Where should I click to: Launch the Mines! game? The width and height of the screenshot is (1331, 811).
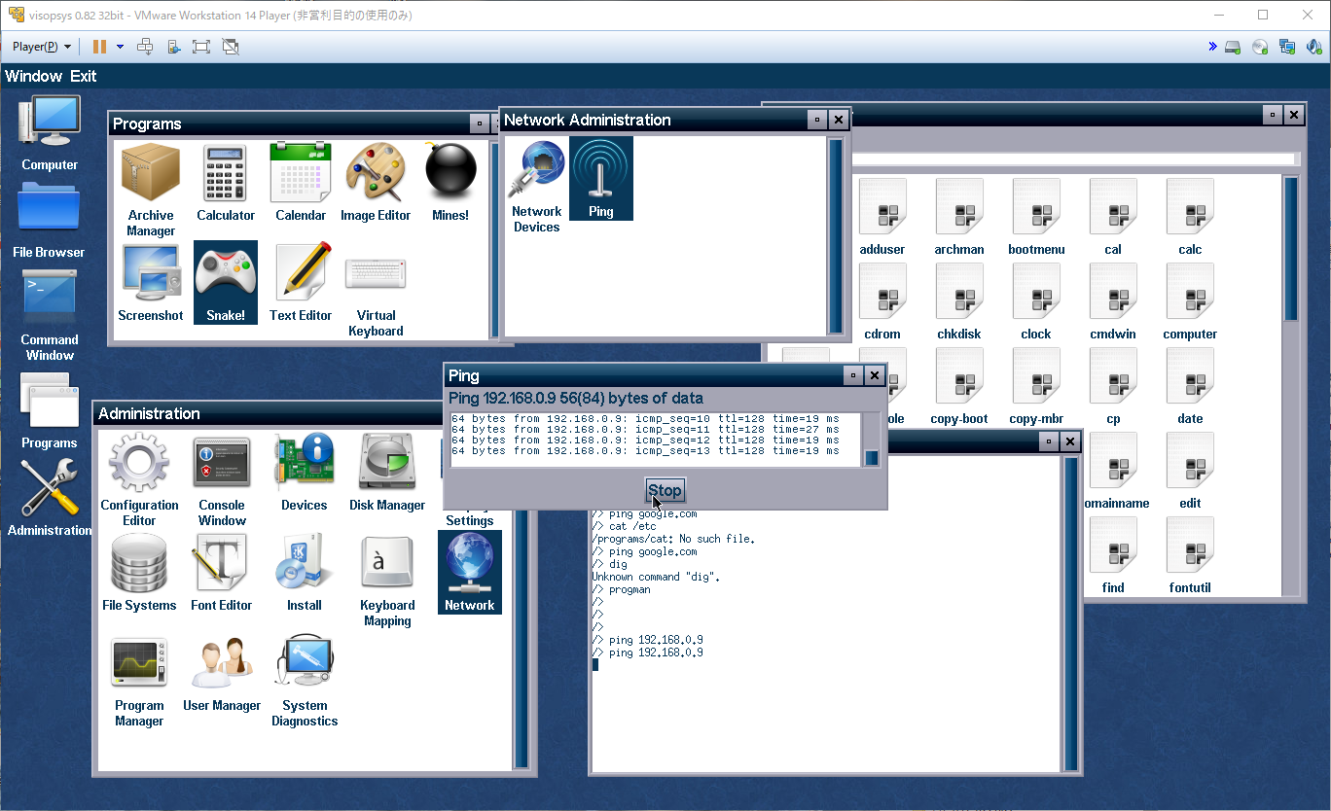coord(450,183)
